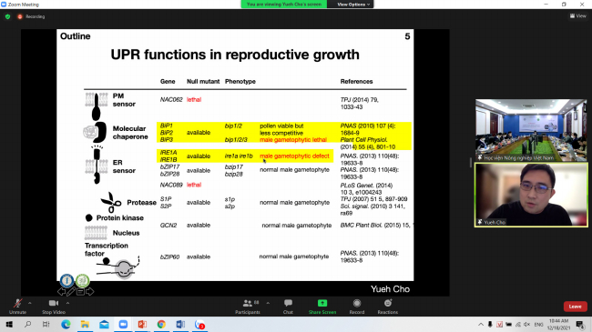Open the Participants panel
Viewport: 592px width, 332px height.
[248, 306]
